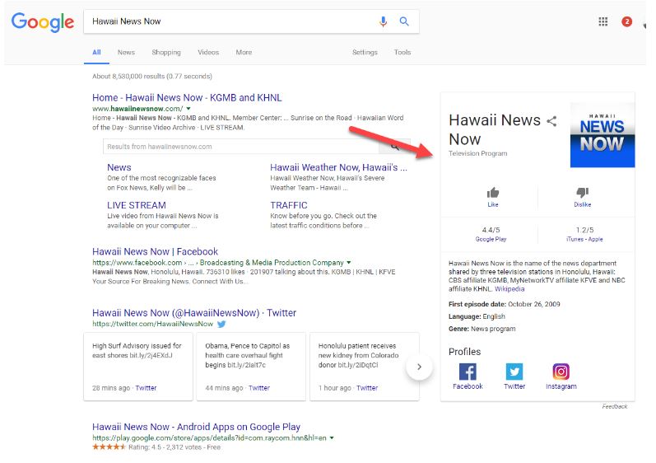Click Twitter link under 44 mins ago

259,388
